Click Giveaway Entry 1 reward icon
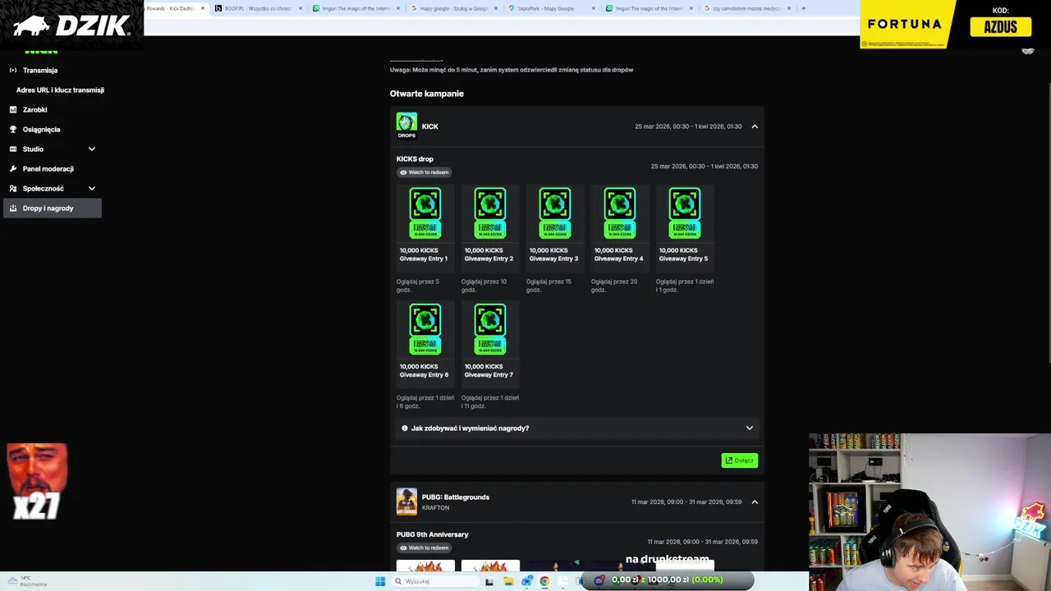 425,213
